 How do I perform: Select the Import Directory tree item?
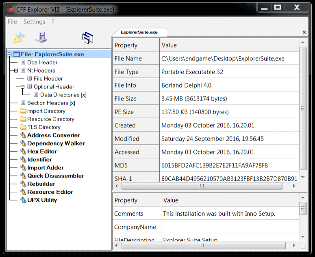(x=46, y=111)
